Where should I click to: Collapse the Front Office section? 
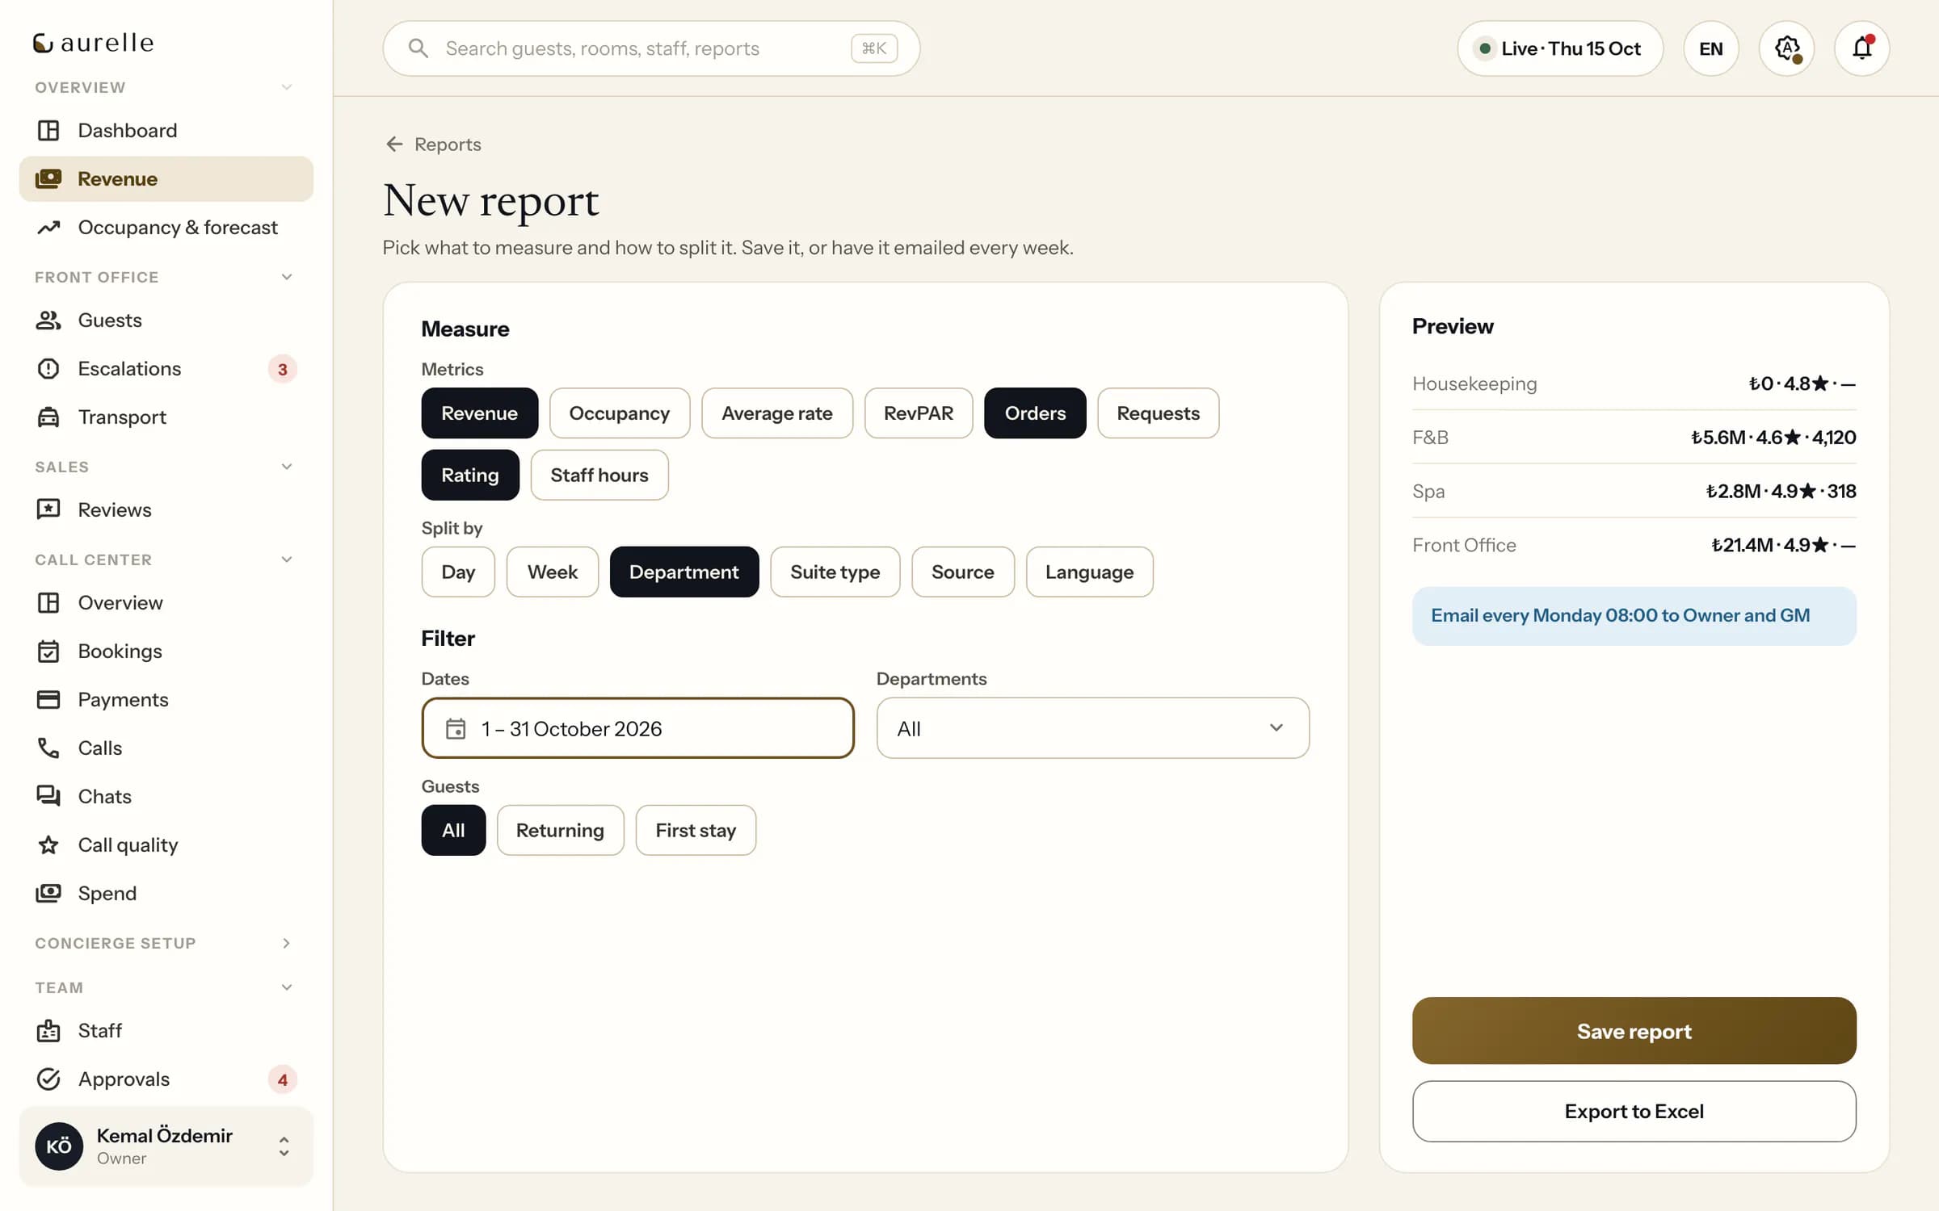point(286,277)
